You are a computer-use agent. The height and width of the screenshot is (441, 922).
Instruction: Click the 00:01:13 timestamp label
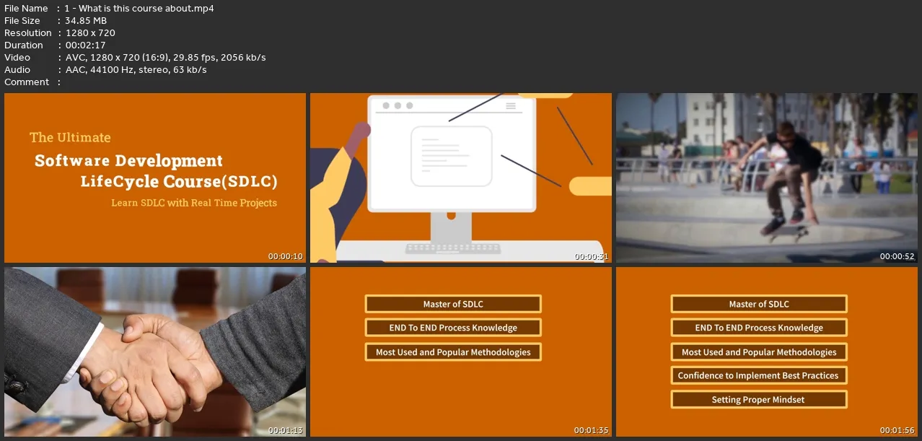click(286, 431)
